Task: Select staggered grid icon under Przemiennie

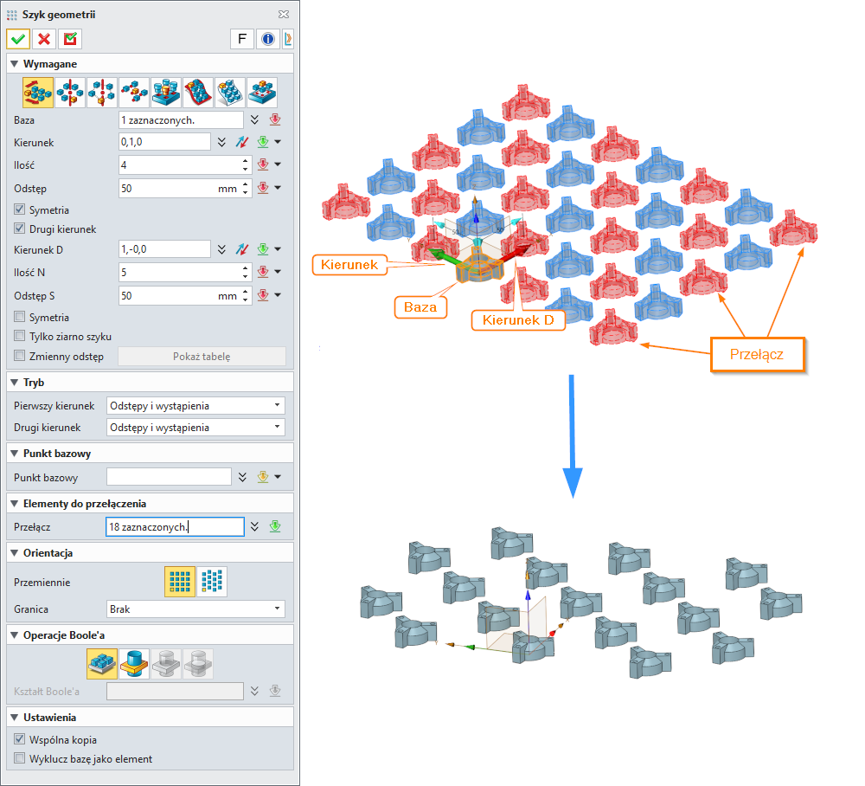Action: click(212, 583)
